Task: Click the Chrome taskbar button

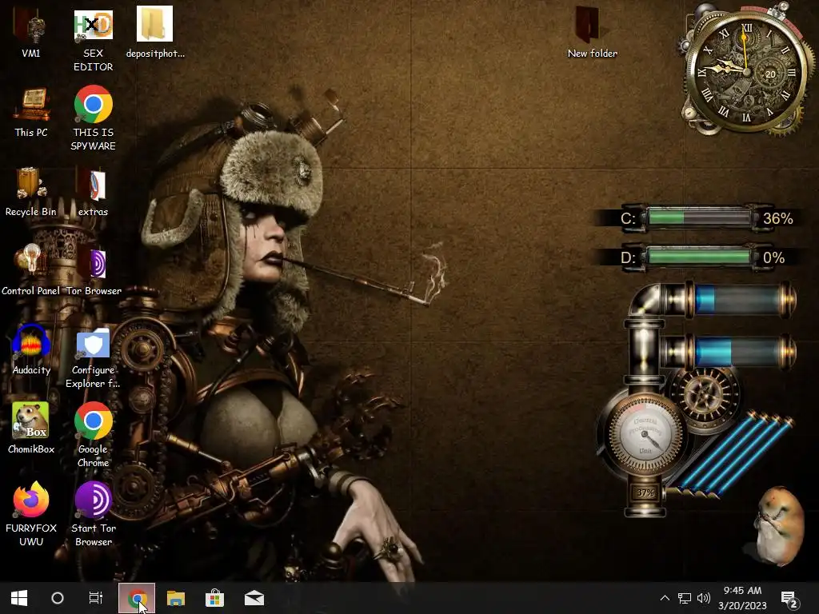Action: (x=137, y=598)
